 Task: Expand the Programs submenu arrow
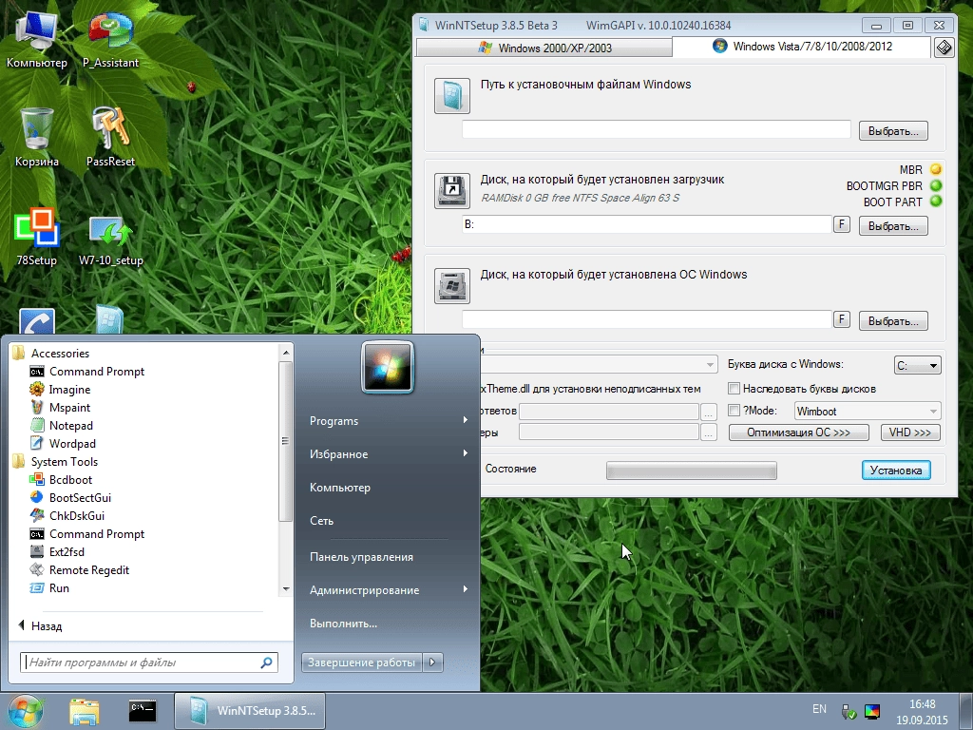[x=465, y=420]
